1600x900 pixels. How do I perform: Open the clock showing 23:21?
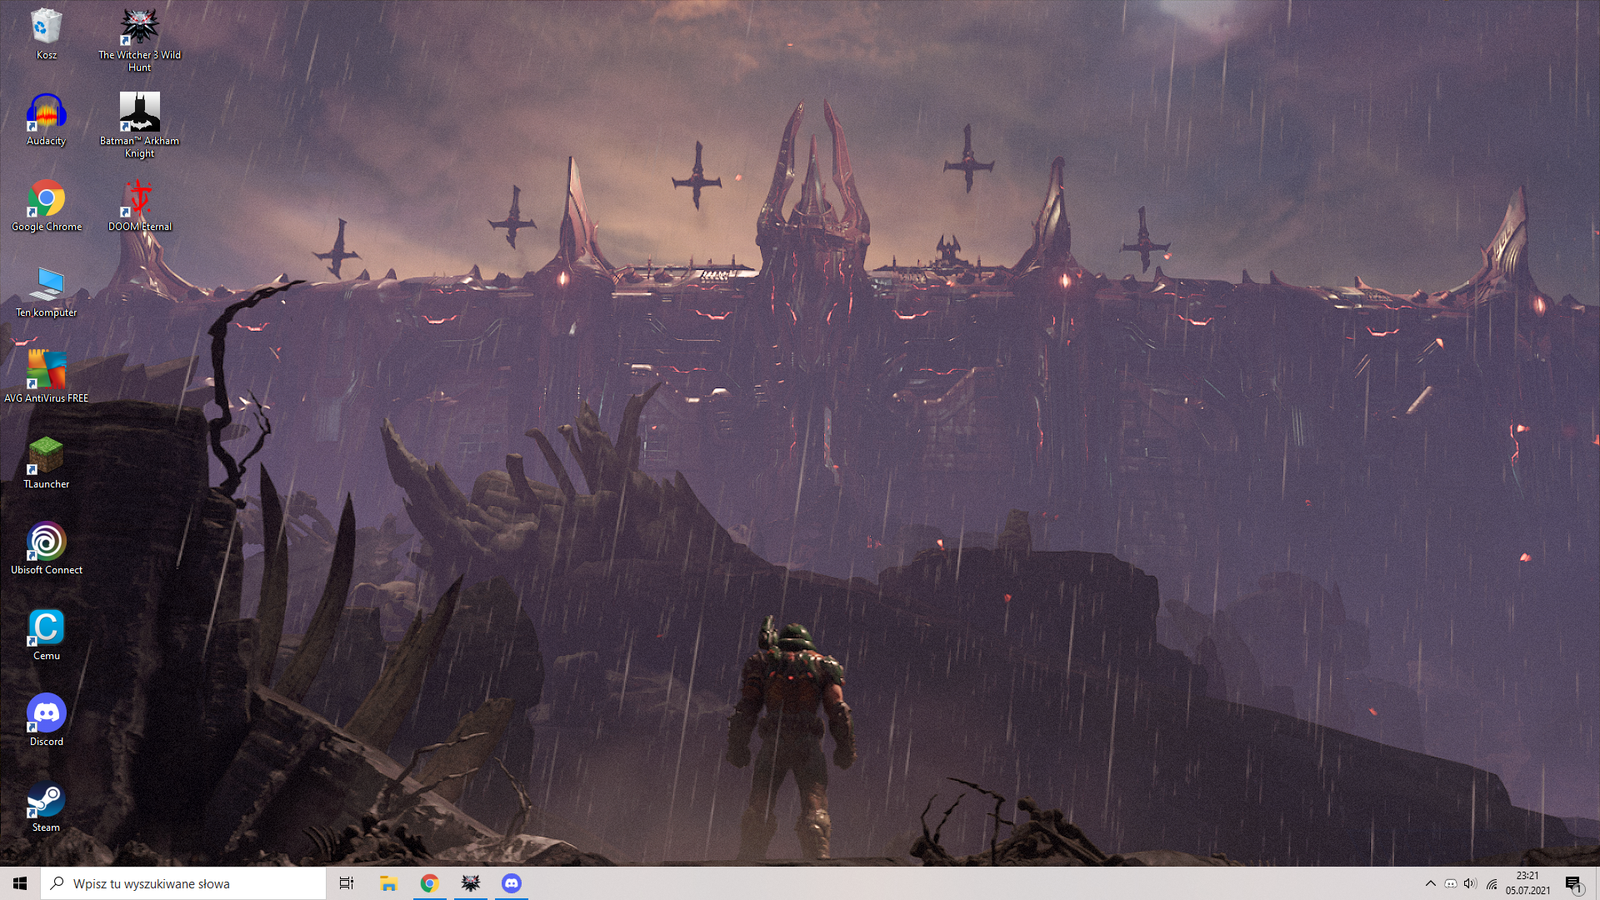tap(1527, 883)
